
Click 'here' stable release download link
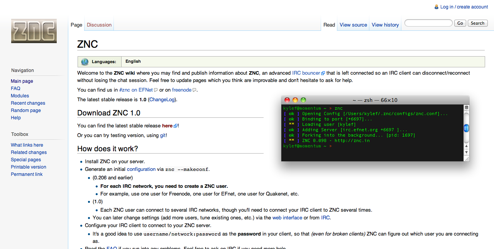(167, 126)
